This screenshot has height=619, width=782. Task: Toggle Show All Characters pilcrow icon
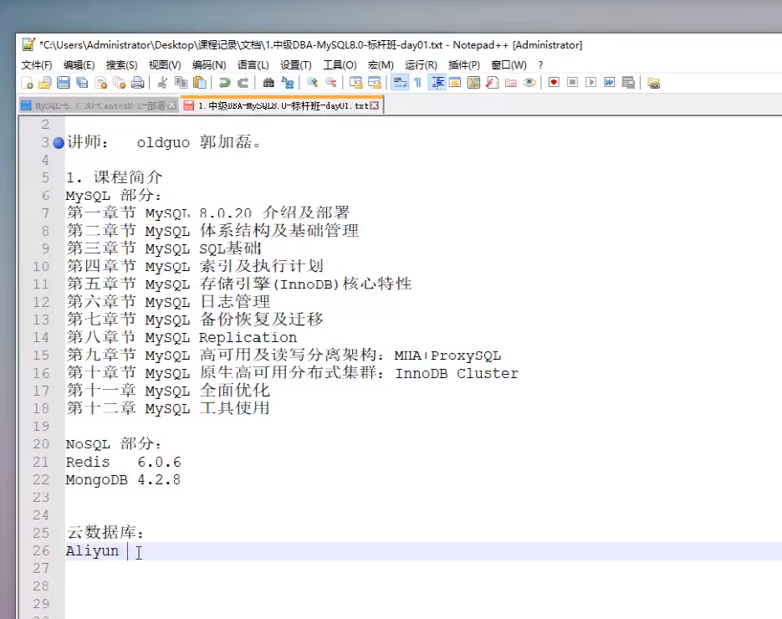(418, 83)
